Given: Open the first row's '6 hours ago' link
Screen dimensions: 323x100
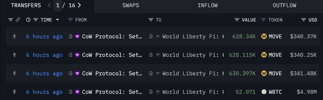Looking at the screenshot, I should click(x=44, y=37).
